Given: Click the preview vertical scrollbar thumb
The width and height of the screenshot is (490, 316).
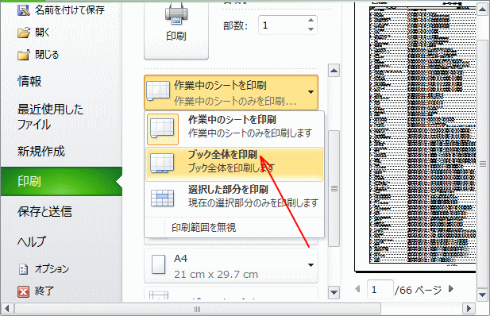Looking at the screenshot, I should [x=483, y=164].
